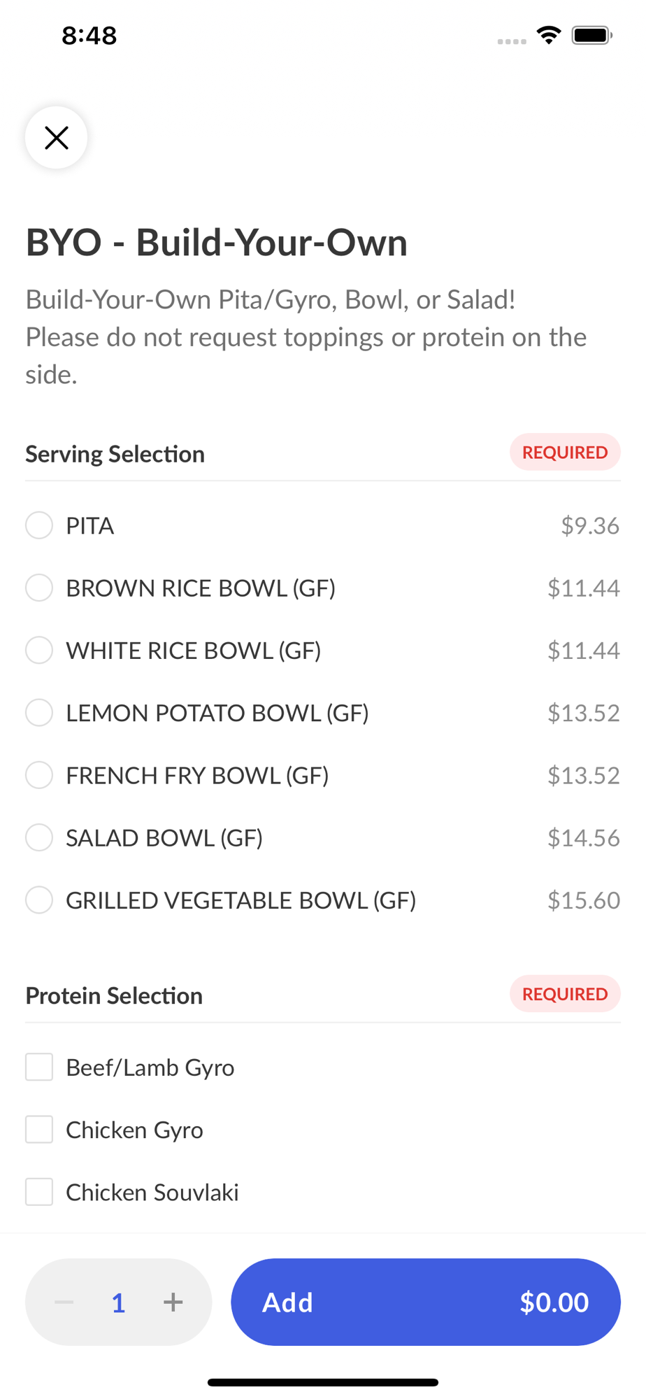Tick the Chicken Gyro checkbox

coord(39,1130)
